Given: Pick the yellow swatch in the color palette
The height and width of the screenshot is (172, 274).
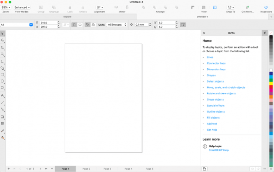Looking at the screenshot, I should (271, 83).
